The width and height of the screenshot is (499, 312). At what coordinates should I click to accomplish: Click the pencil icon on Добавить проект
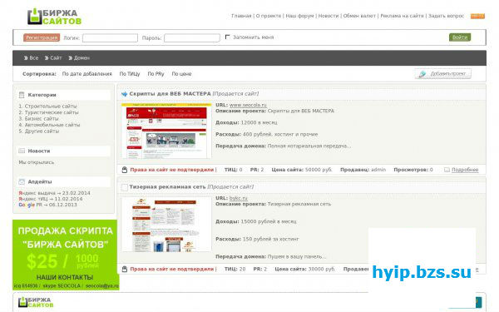click(422, 74)
